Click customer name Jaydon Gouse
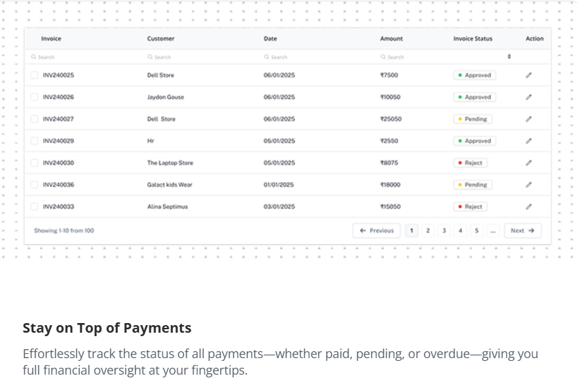Viewport: 577px width, 387px height. pyautogui.click(x=165, y=97)
